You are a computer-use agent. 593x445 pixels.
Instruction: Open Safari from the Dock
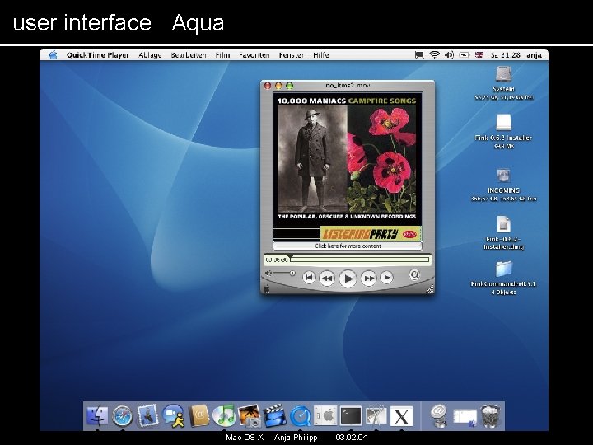(x=123, y=415)
